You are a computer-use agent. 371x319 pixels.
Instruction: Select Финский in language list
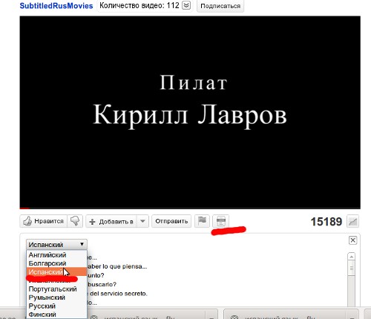[56, 315]
